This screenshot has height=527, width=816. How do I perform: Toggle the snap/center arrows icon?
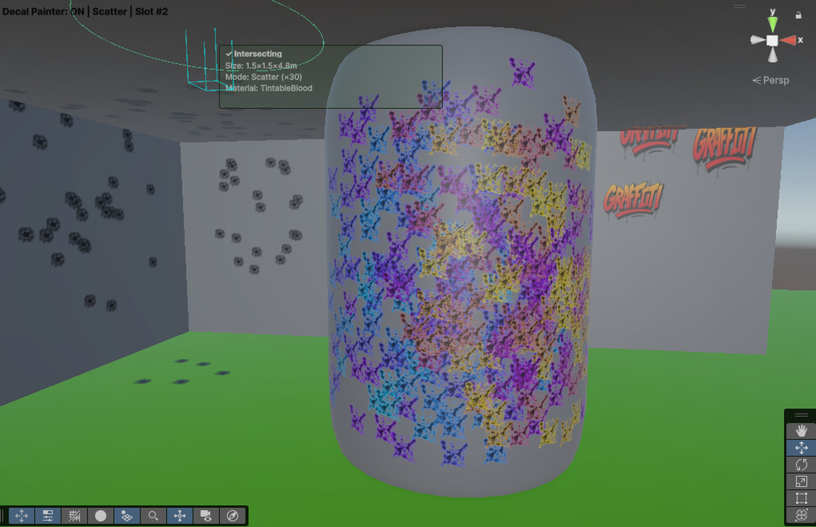pos(180,516)
